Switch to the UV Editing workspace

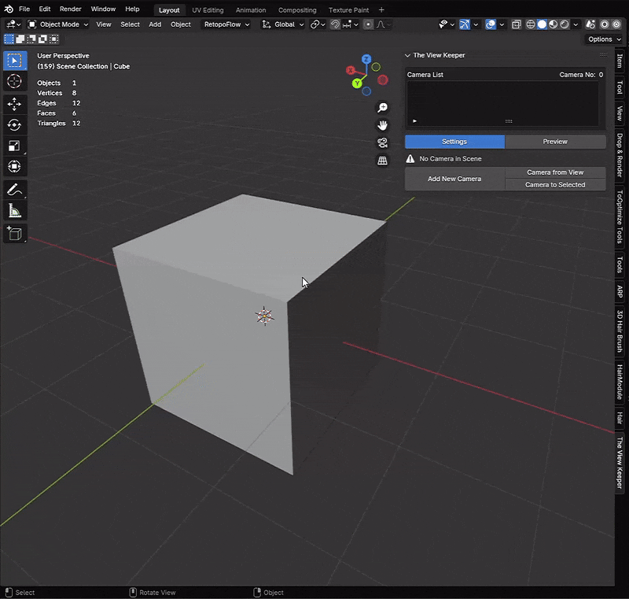(x=208, y=10)
